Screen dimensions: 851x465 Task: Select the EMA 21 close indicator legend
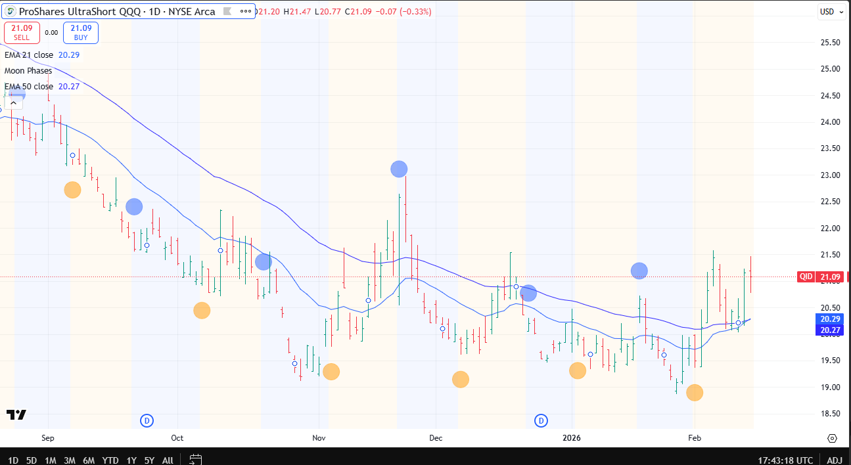[29, 55]
